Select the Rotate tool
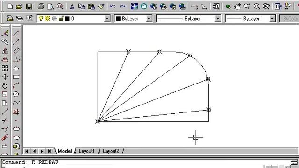Screen dimensions: 299x168 (5, 86)
